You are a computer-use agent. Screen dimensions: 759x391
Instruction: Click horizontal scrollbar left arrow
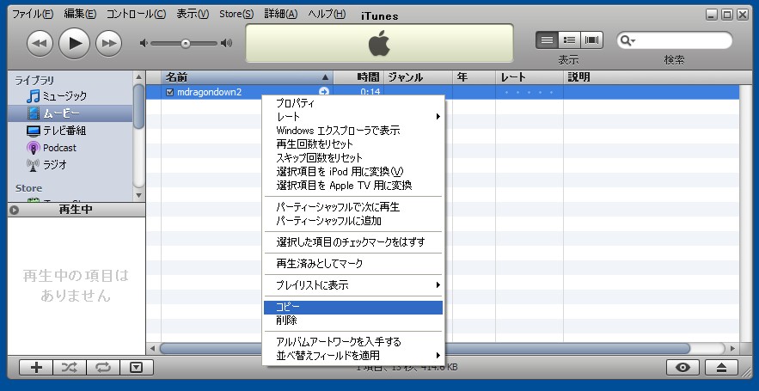click(152, 348)
